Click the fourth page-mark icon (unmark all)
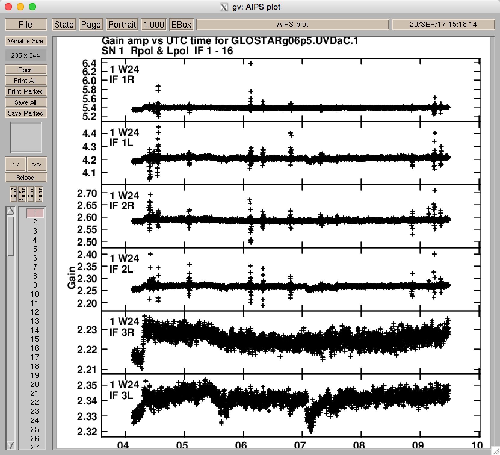 click(x=39, y=194)
